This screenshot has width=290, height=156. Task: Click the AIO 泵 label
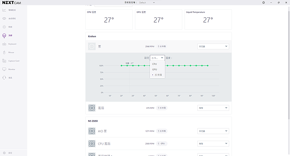pos(102,131)
